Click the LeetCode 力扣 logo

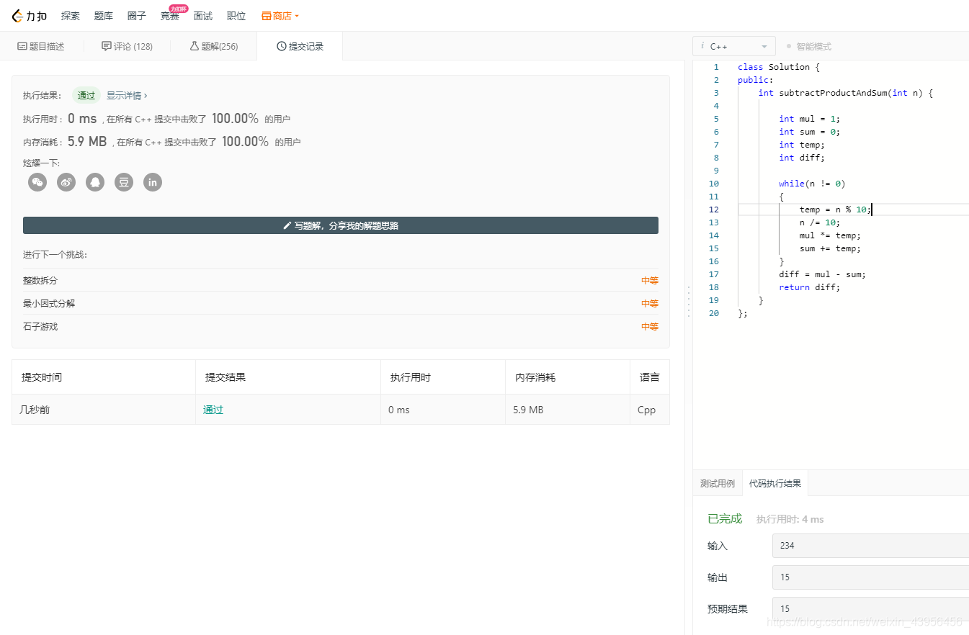[x=29, y=16]
